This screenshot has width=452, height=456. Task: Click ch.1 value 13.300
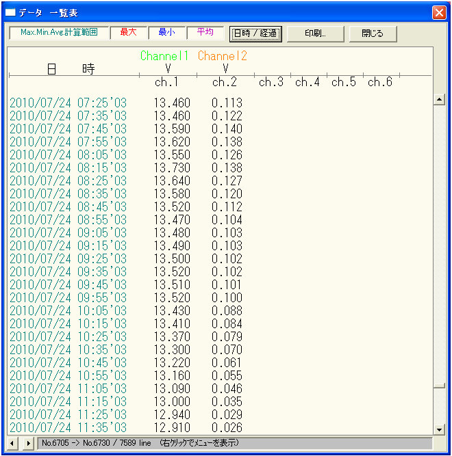pos(172,350)
